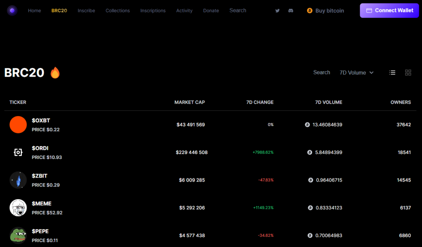422x247 pixels.
Task: Click the Connect Wallet button
Action: point(389,10)
